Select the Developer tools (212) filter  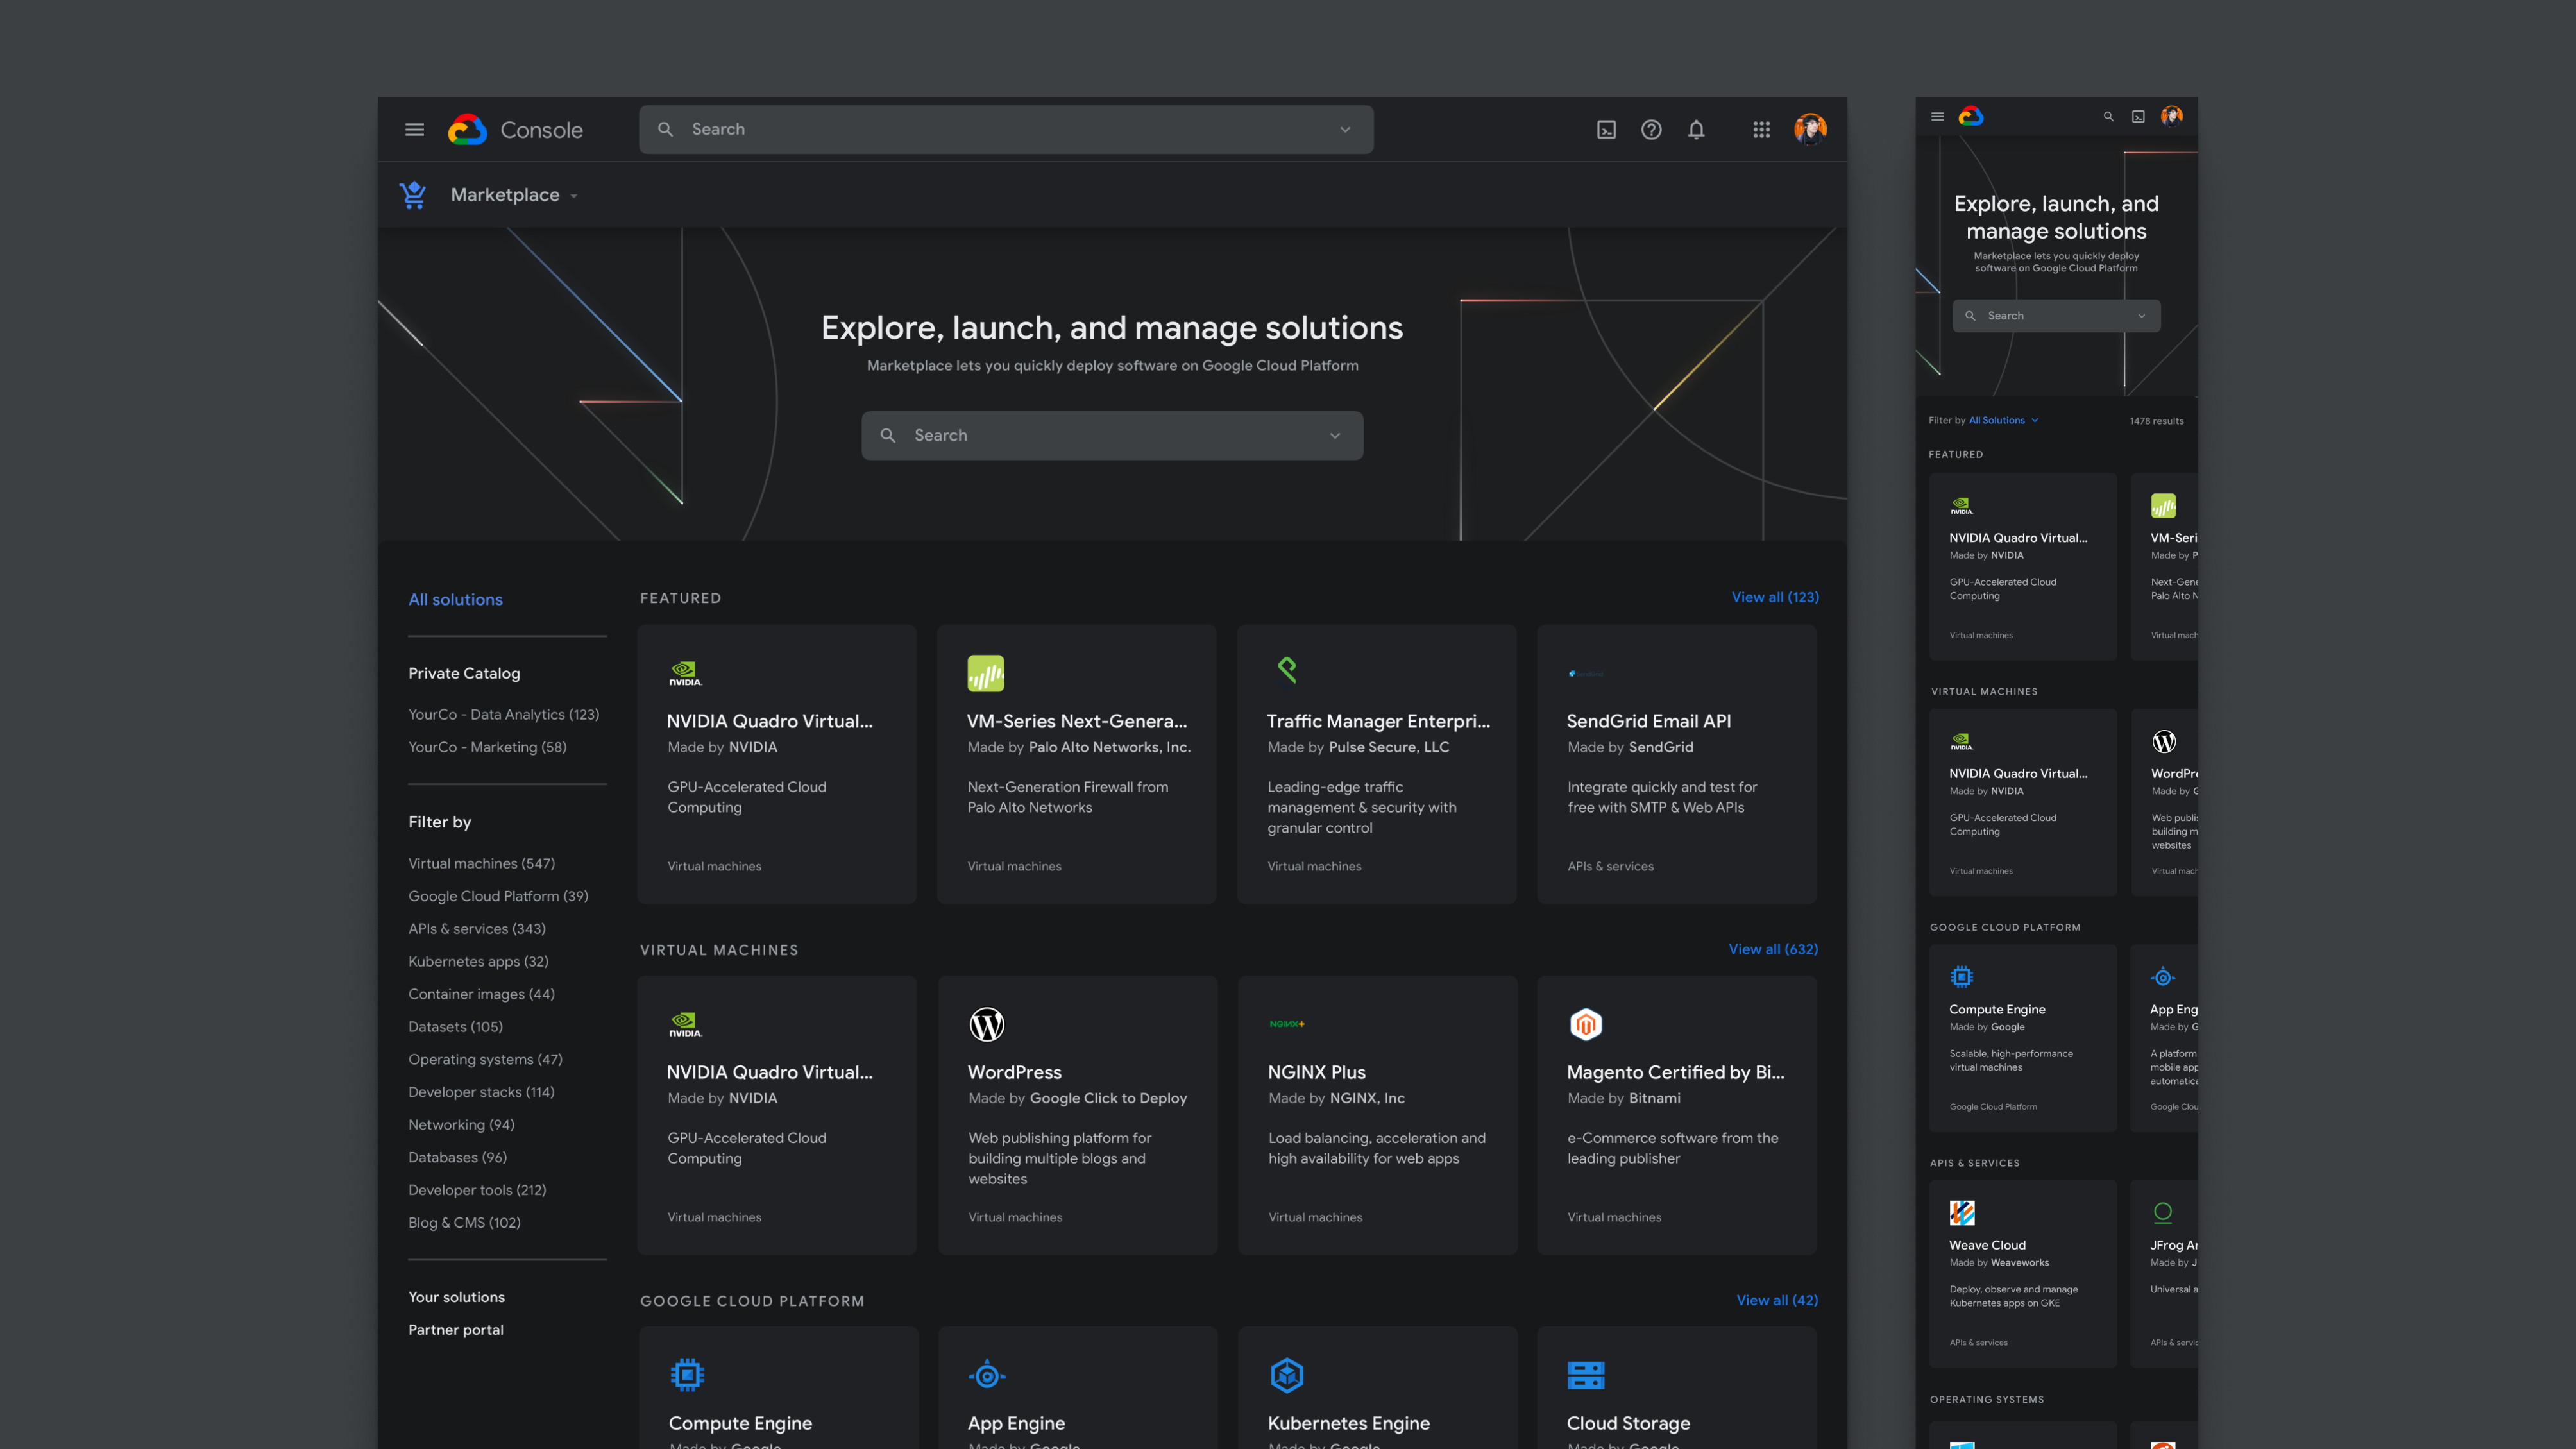[x=477, y=1190]
